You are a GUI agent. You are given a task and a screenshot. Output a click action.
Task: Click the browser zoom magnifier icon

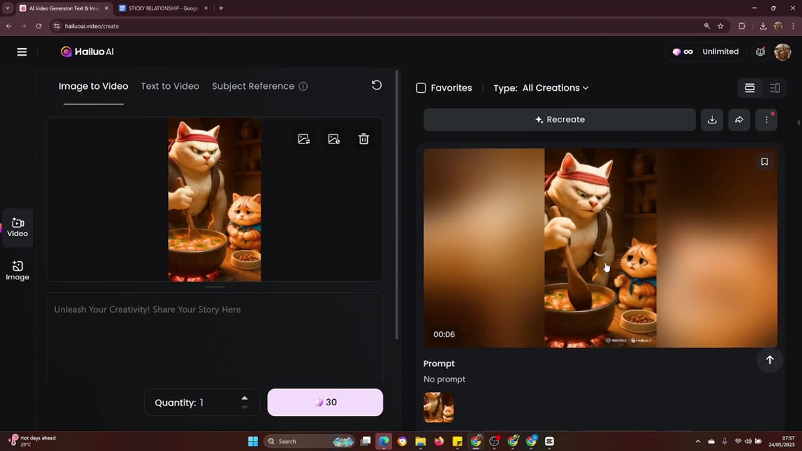click(707, 26)
